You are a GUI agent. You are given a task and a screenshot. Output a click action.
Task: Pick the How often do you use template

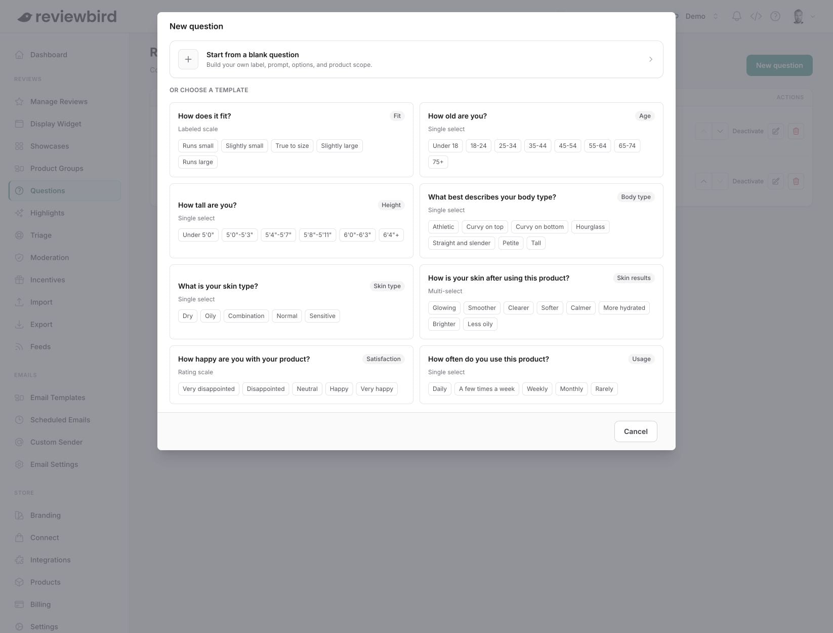pos(542,375)
